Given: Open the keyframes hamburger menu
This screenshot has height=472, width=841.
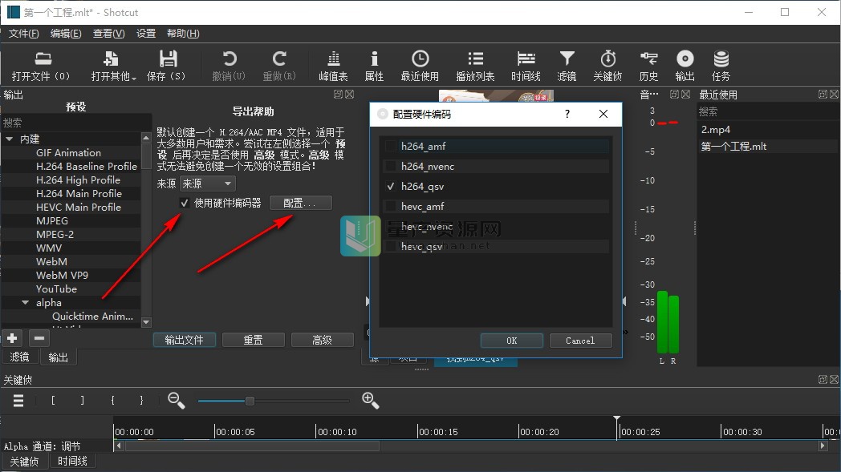Looking at the screenshot, I should [x=18, y=400].
